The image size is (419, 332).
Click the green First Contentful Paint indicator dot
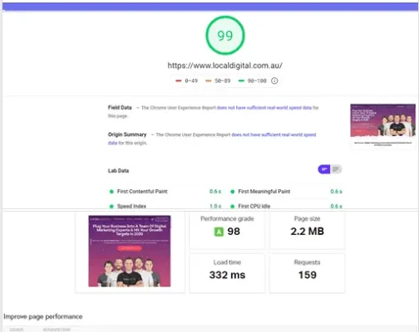[111, 192]
